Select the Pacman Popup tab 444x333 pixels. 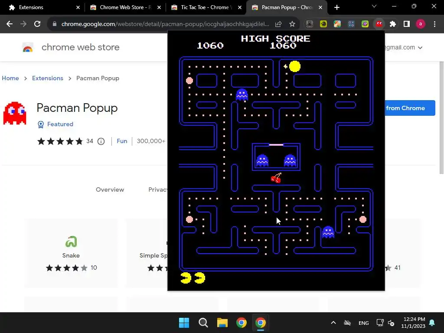(x=287, y=7)
